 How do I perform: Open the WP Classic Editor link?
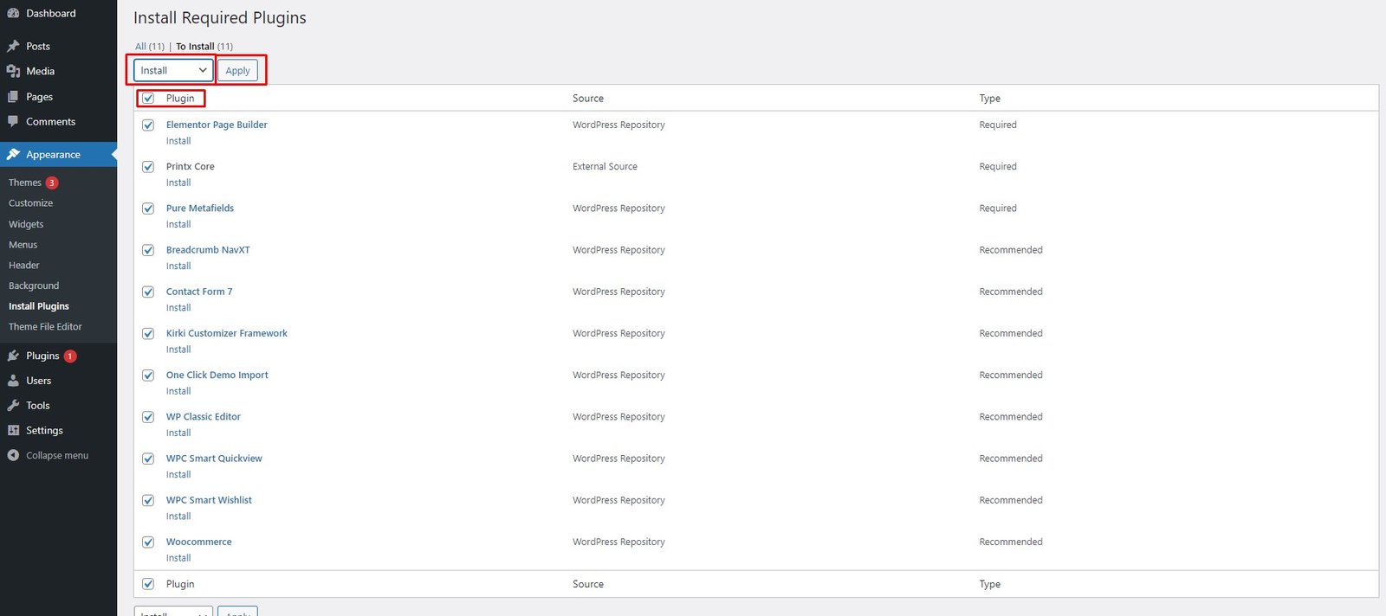point(204,417)
